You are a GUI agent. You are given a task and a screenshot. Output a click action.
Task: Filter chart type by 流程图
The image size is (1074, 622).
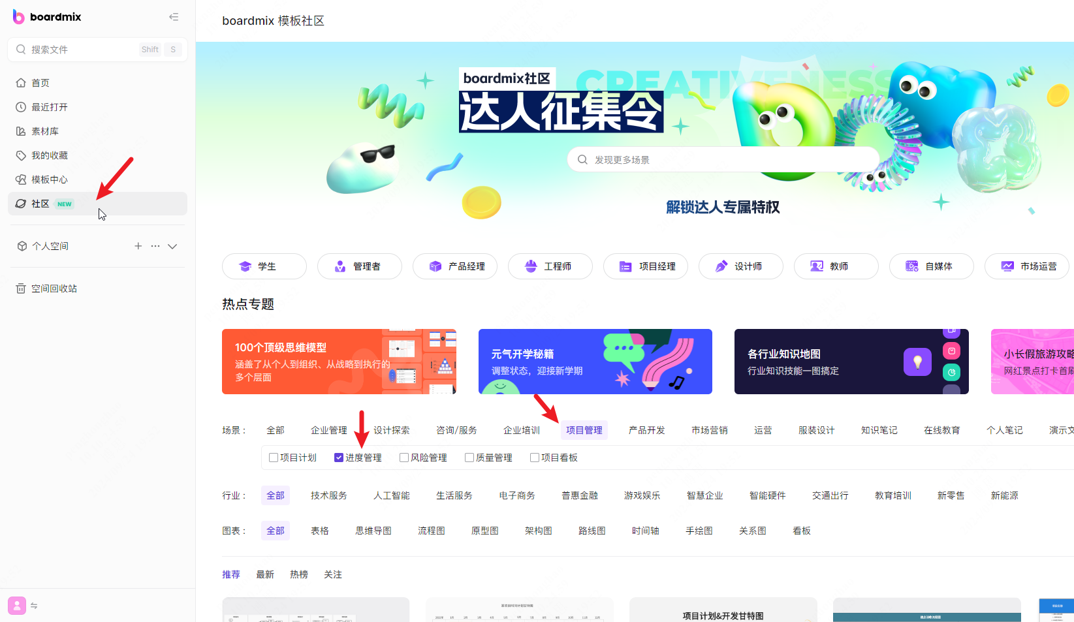[432, 531]
